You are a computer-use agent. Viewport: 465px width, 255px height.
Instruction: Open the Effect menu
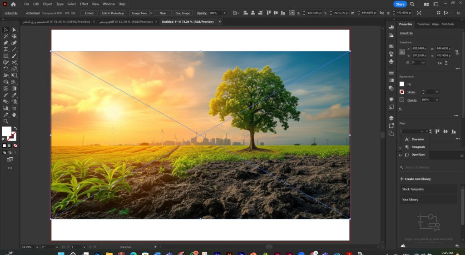click(x=84, y=4)
